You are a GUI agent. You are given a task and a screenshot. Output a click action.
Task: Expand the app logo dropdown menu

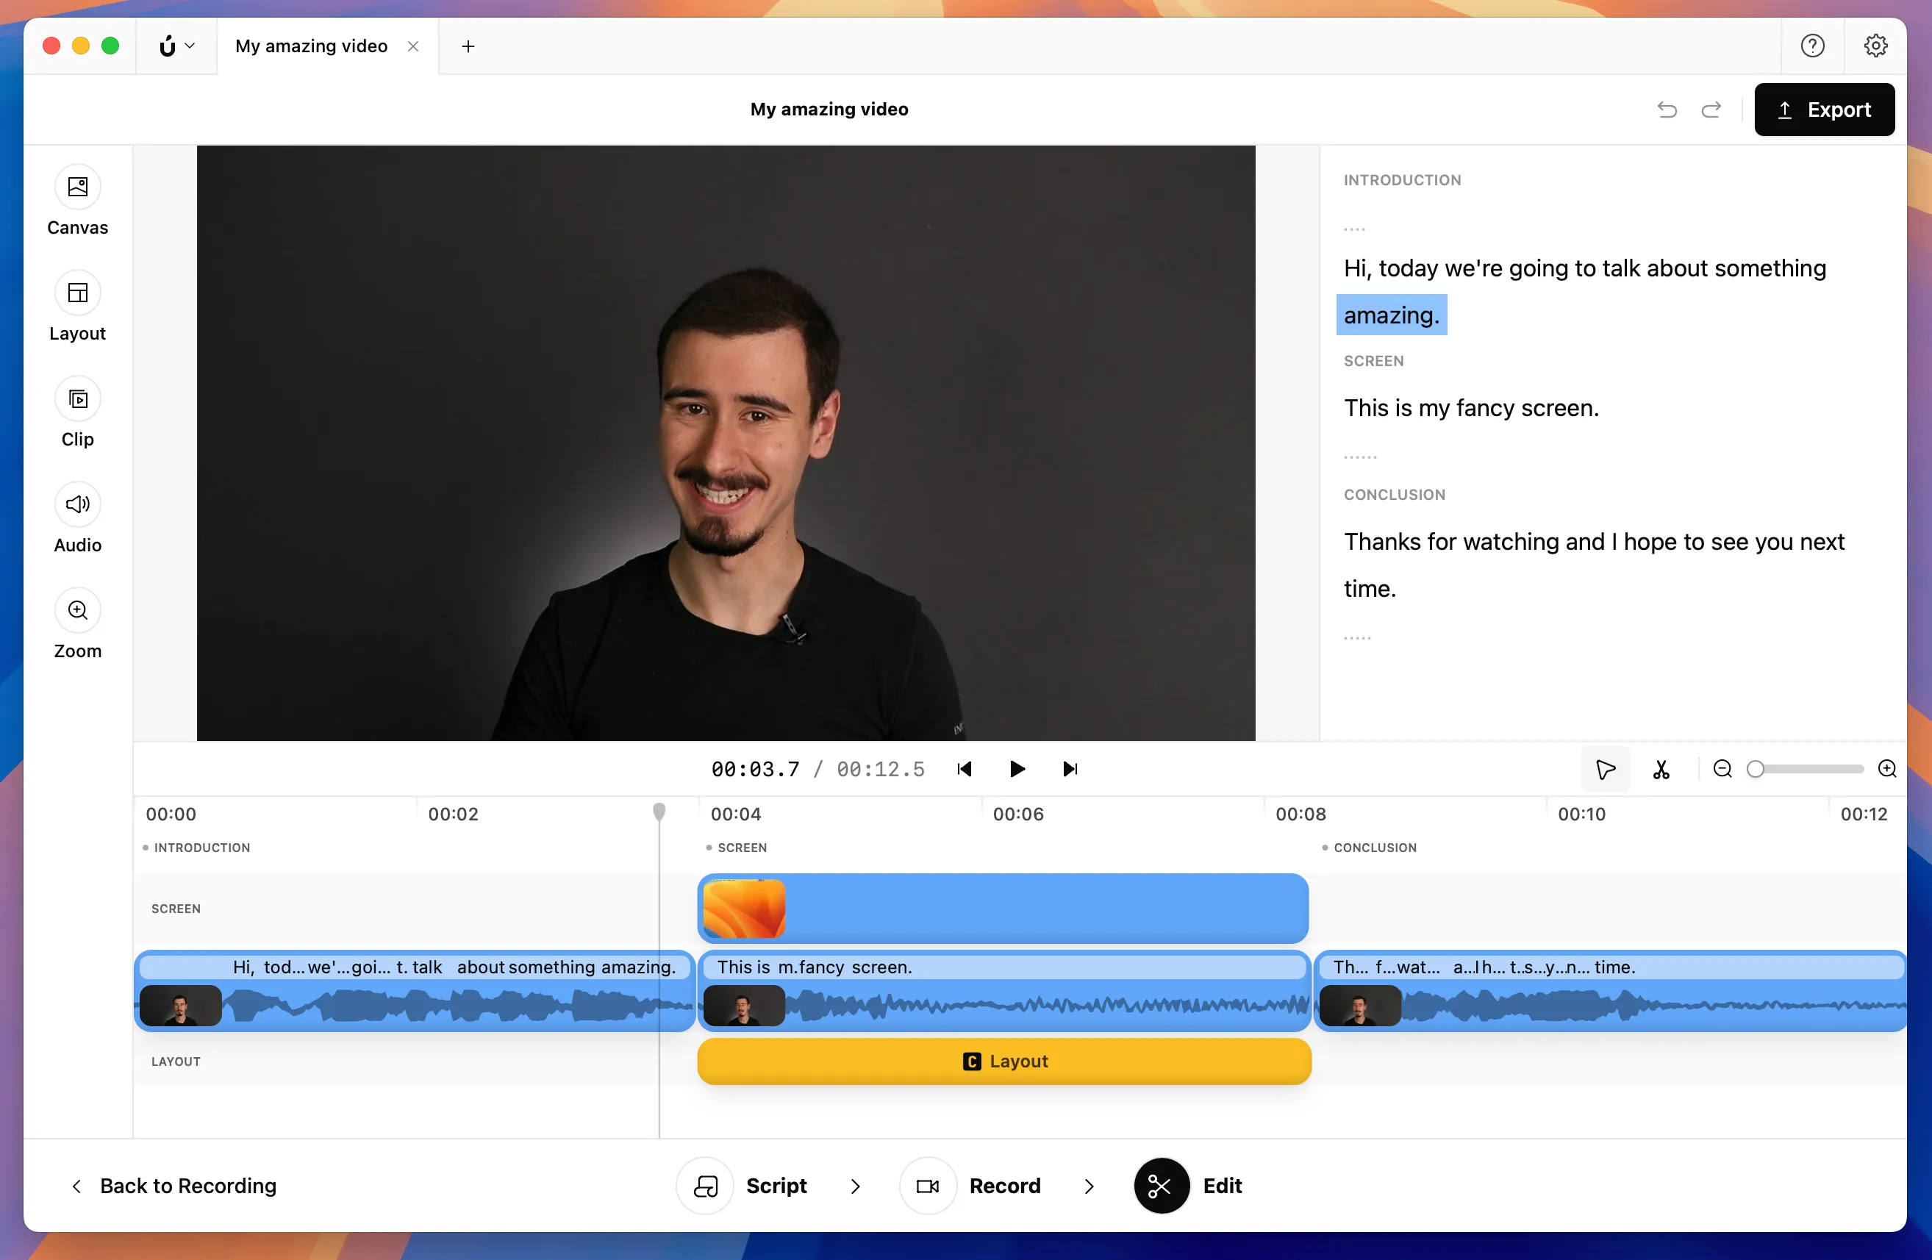tap(176, 46)
